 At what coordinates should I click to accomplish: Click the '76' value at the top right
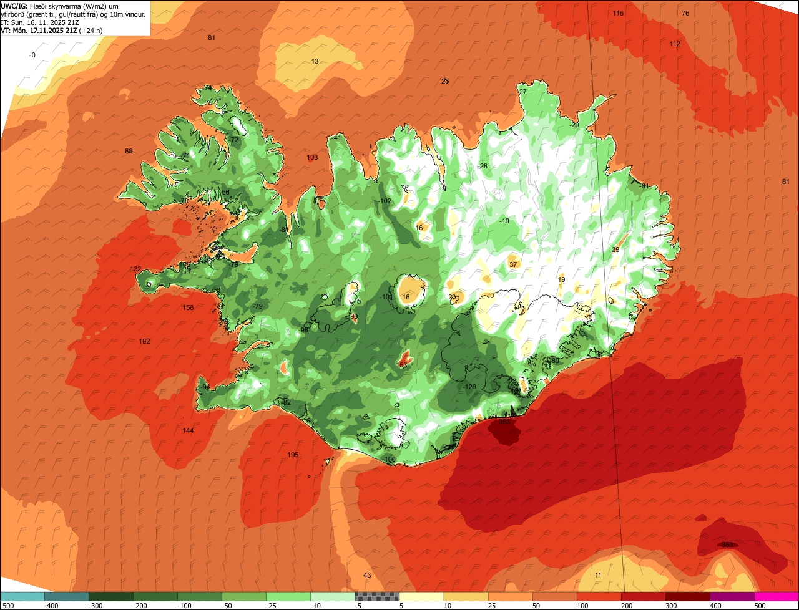[x=685, y=13]
